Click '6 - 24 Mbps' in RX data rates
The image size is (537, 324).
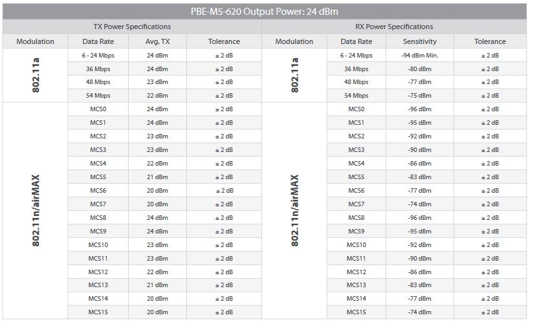(356, 56)
